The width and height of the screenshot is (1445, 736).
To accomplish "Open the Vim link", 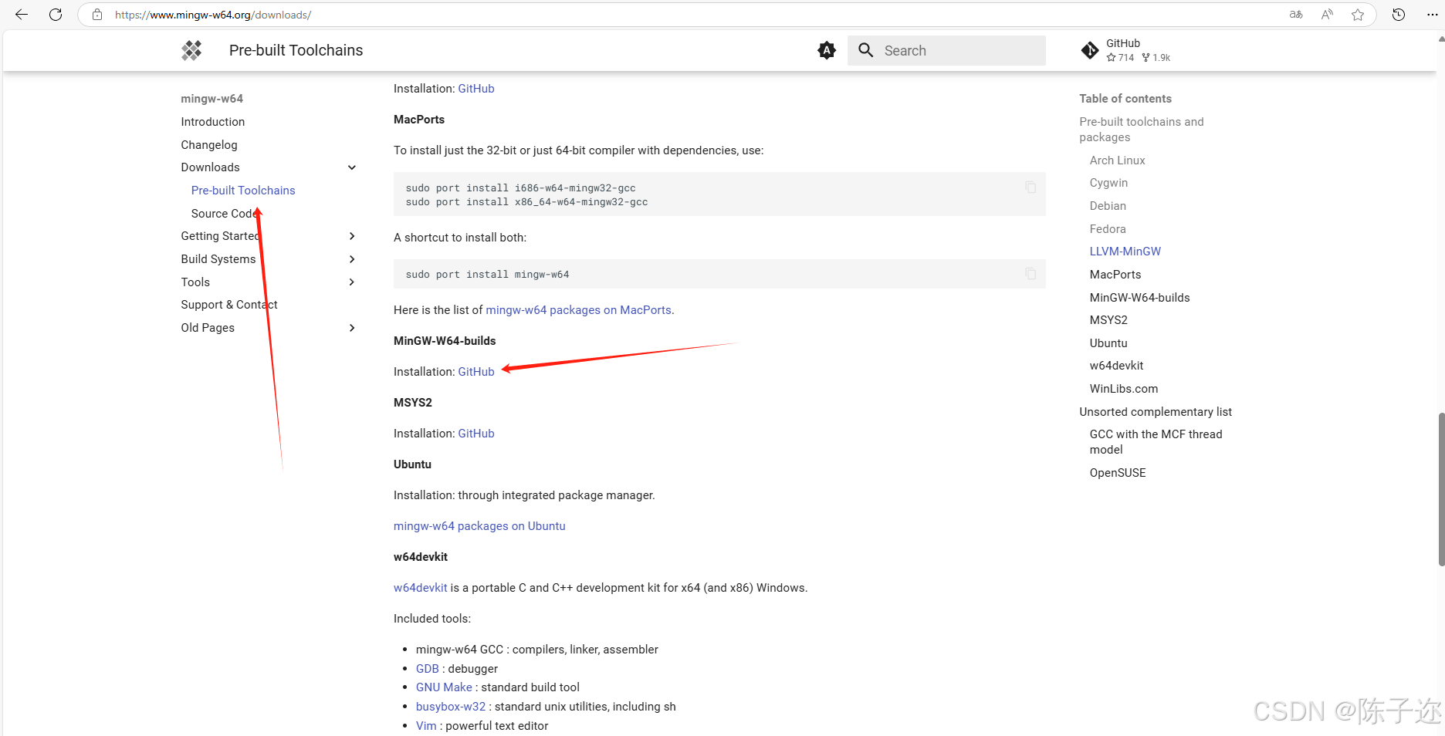I will (426, 726).
